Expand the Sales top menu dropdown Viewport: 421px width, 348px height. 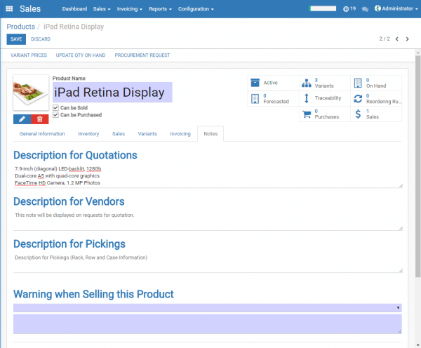click(102, 9)
